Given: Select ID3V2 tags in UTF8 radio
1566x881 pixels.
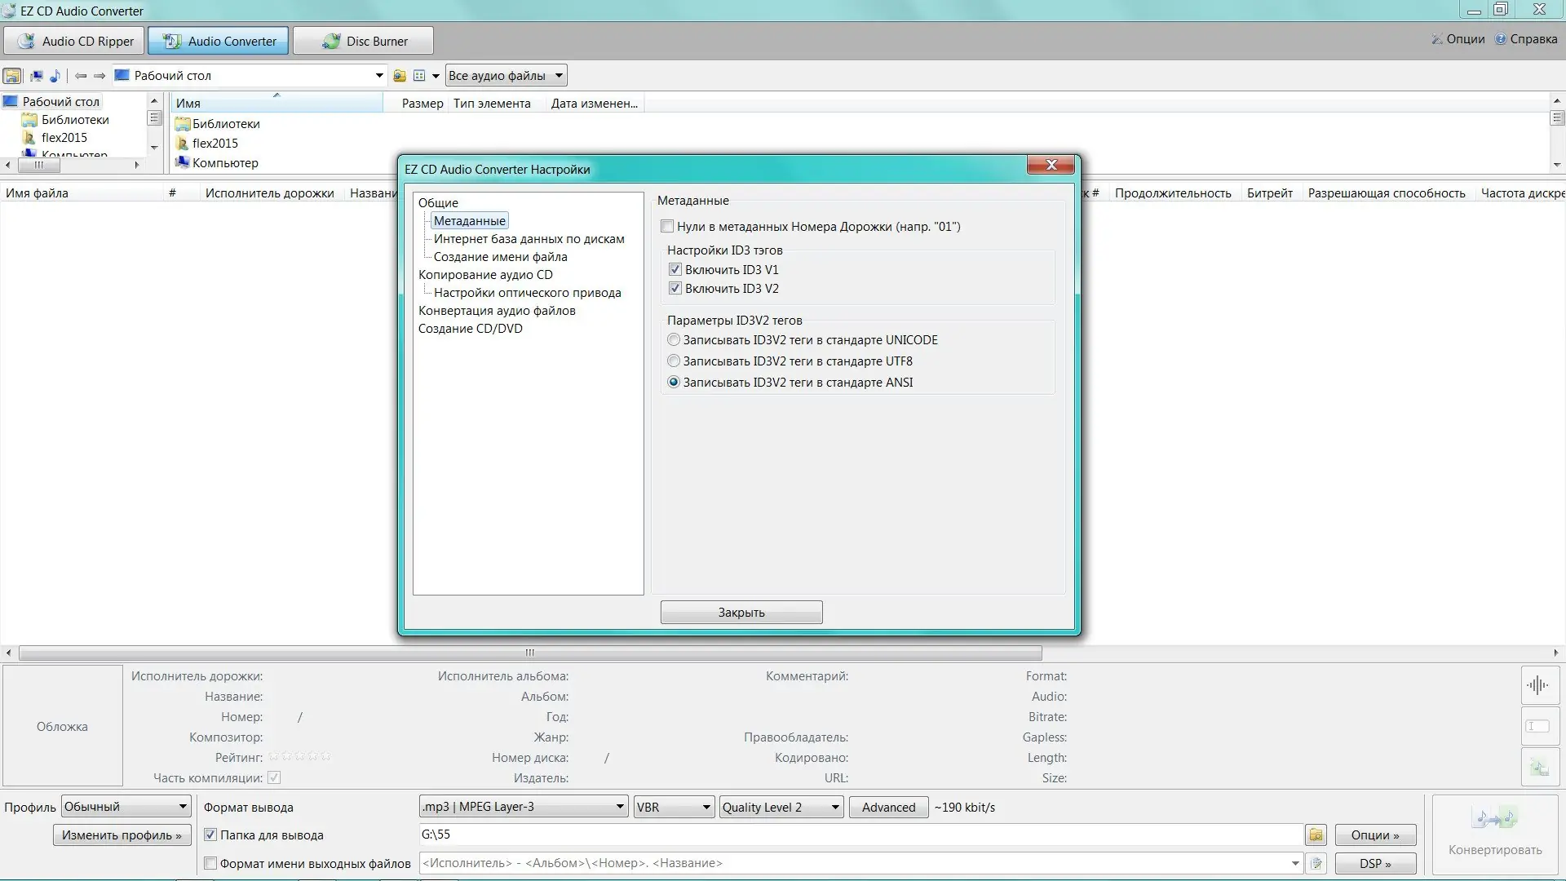Looking at the screenshot, I should 674,361.
